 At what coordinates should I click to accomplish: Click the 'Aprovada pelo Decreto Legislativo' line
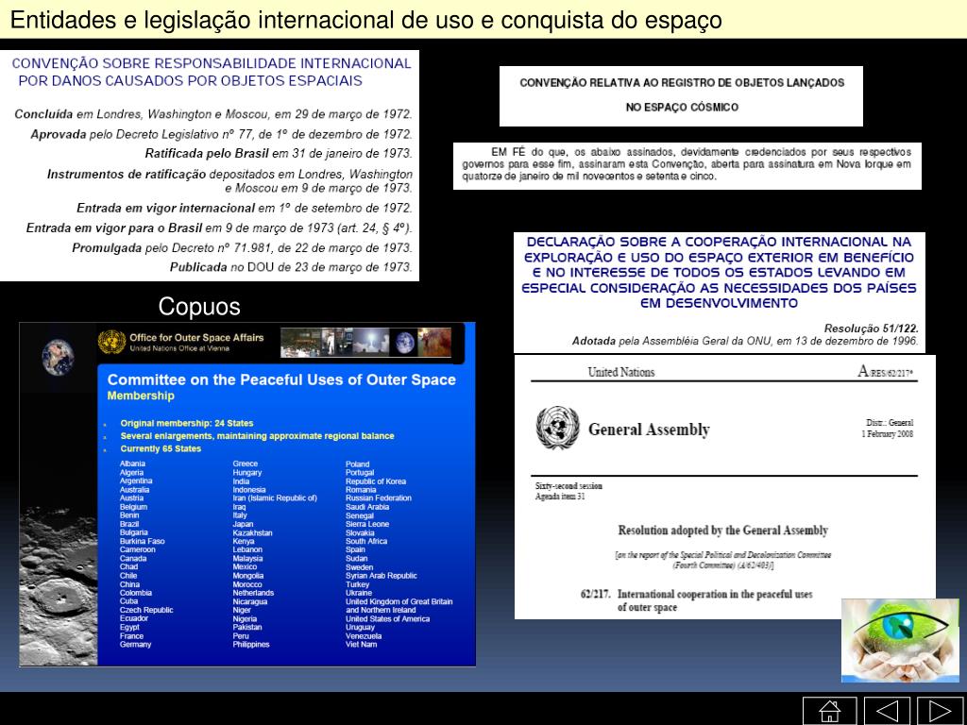[221, 134]
